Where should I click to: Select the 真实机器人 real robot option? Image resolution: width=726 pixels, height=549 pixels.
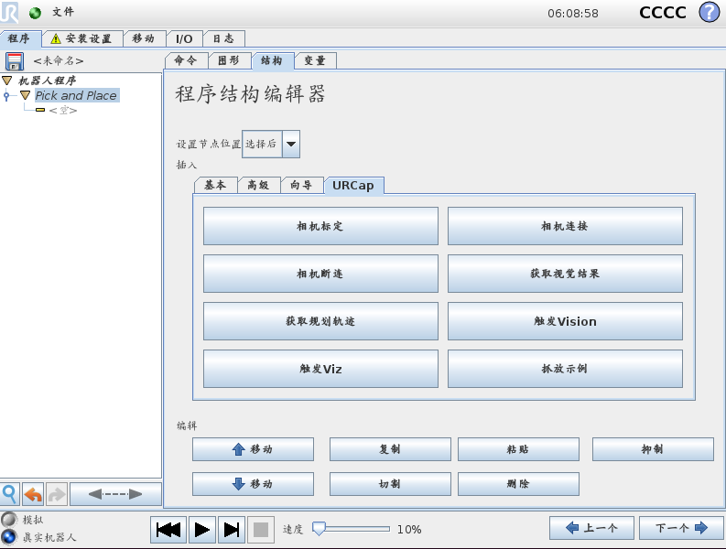pos(9,537)
